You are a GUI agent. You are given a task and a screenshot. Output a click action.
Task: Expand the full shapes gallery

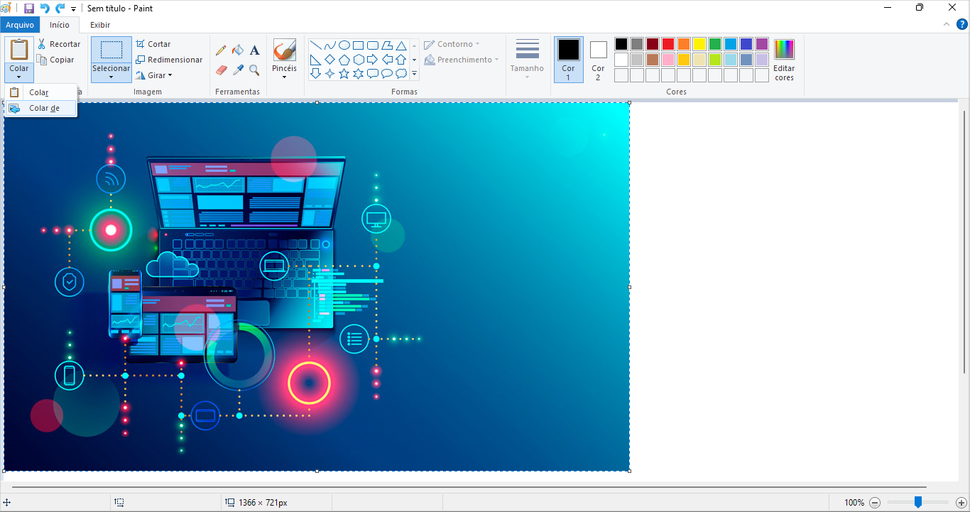414,74
